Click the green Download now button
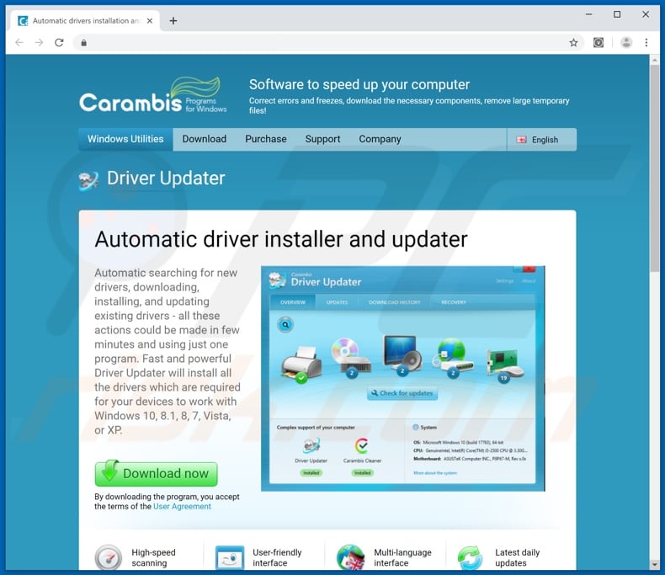665x575 pixels. tap(156, 473)
